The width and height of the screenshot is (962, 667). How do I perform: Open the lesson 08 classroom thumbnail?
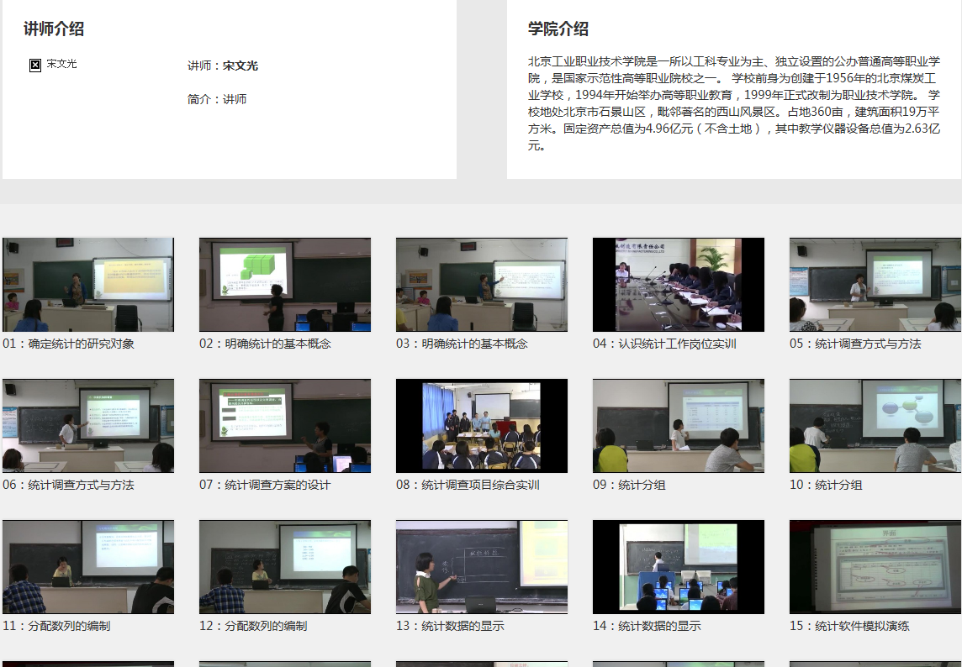click(x=482, y=425)
